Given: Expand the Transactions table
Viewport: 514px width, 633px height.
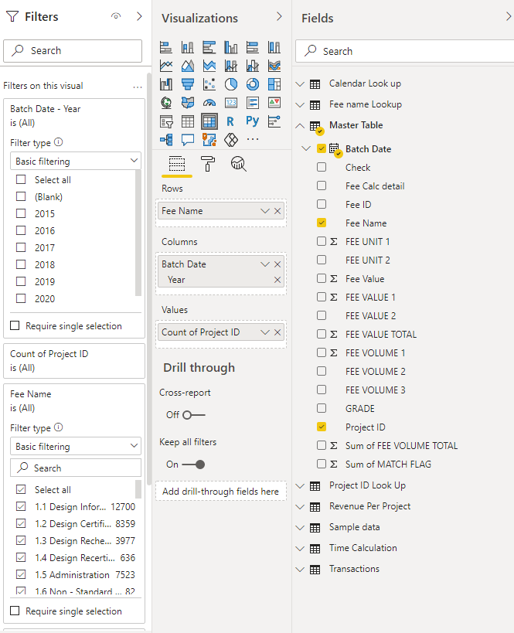Looking at the screenshot, I should click(300, 569).
